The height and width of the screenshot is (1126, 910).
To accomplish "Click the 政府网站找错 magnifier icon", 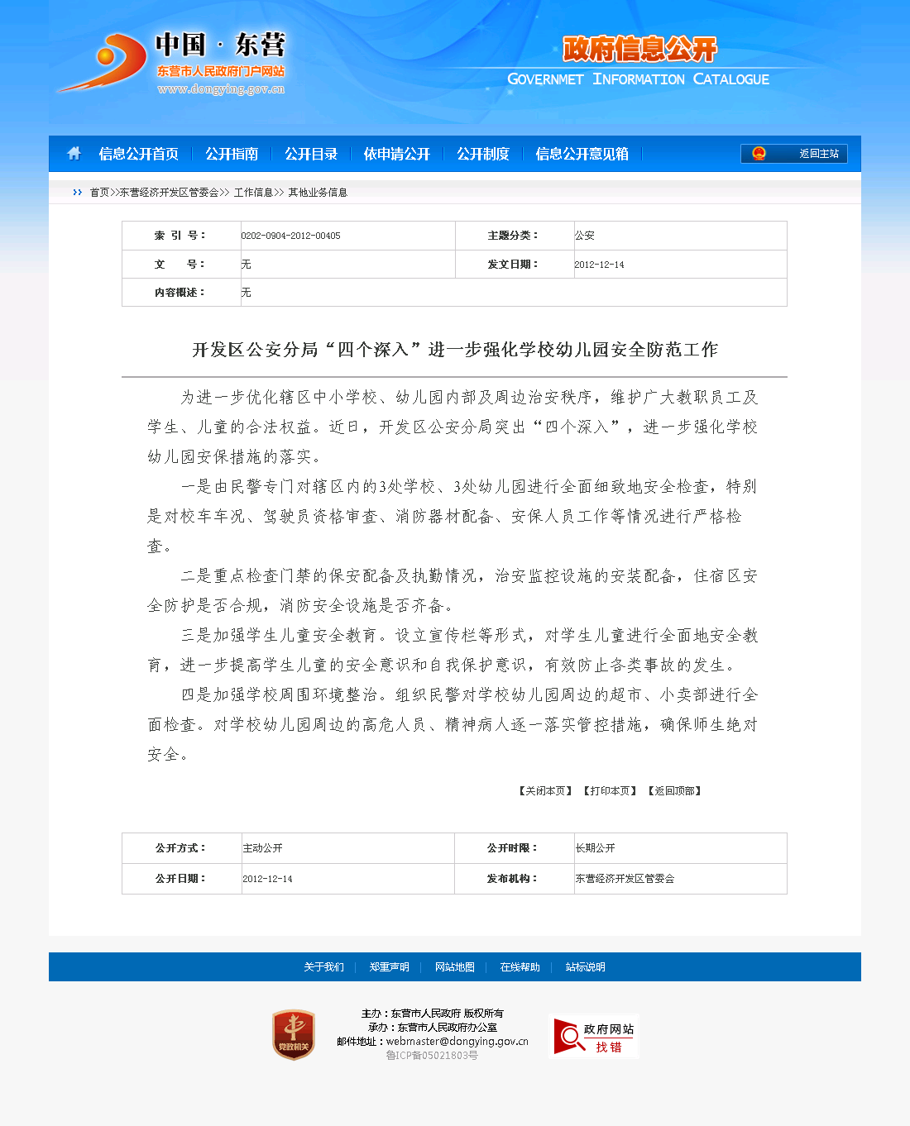I will click(569, 1037).
